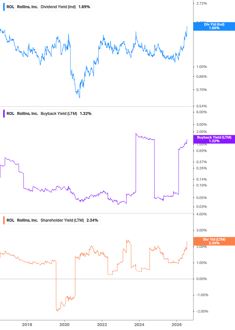Click the ROL Dividend Yield (Ind) legend label
Viewport: 235px width, 330px height.
point(48,7)
